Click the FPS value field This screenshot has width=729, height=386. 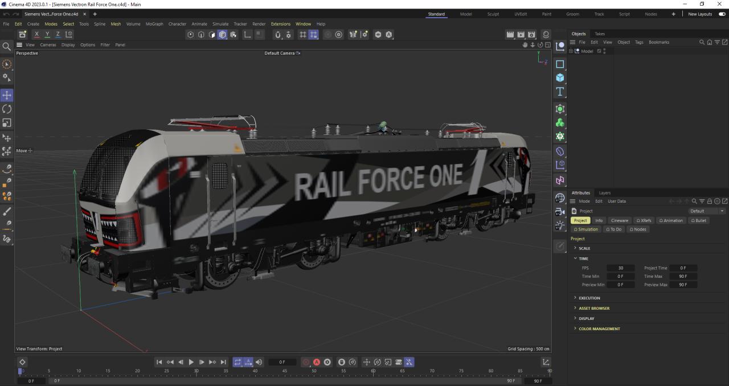coord(620,268)
